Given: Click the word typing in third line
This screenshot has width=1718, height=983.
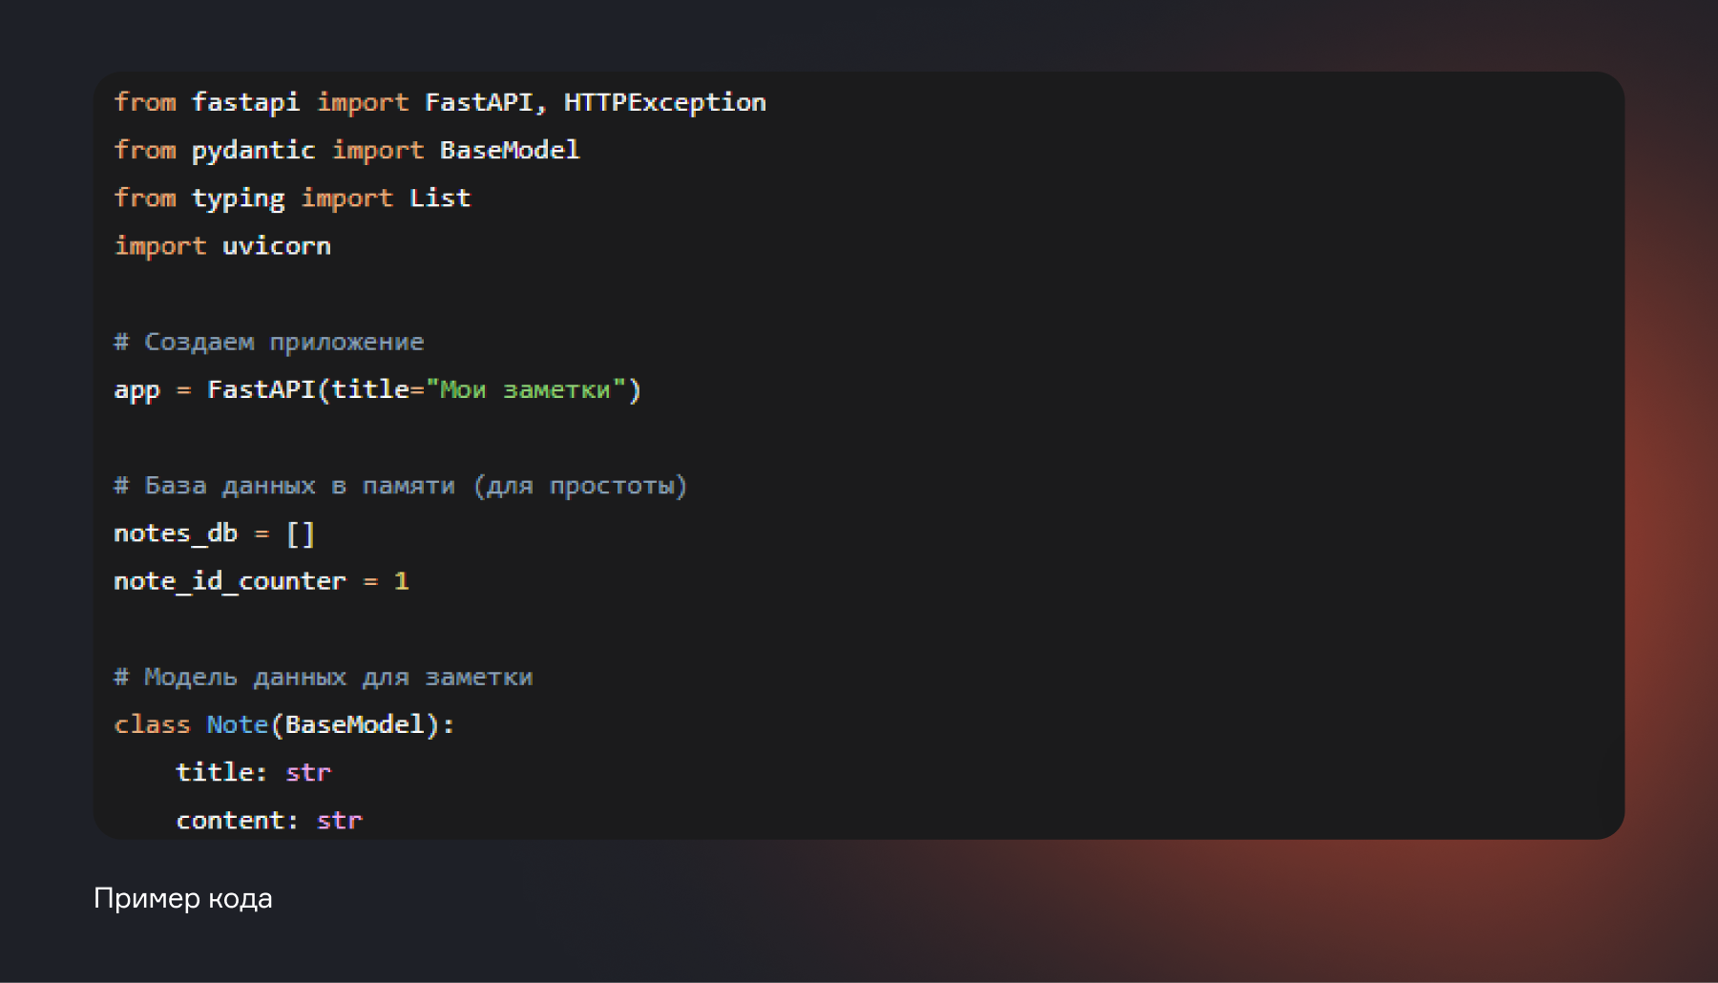Looking at the screenshot, I should 238,199.
